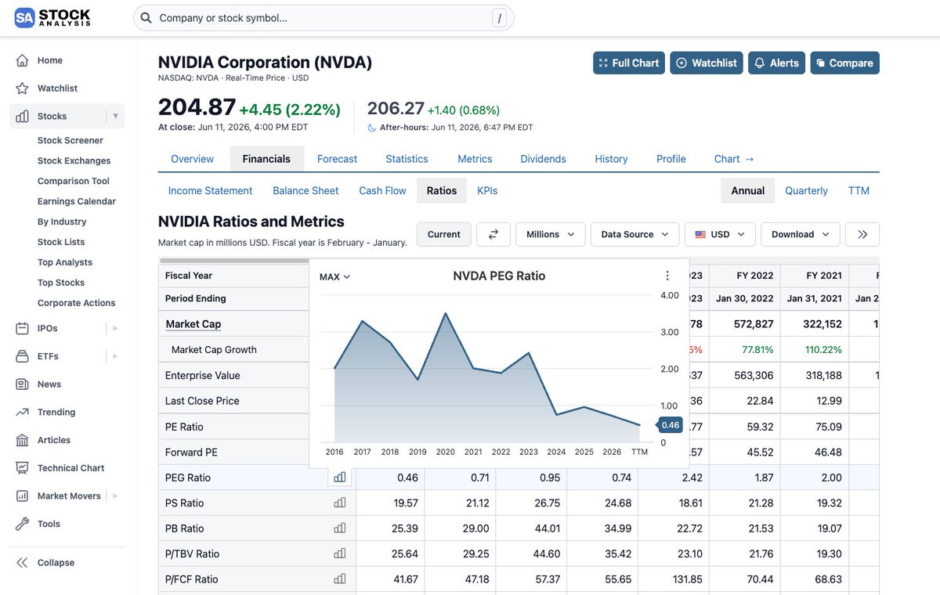Click the Tools wrench icon

23,524
